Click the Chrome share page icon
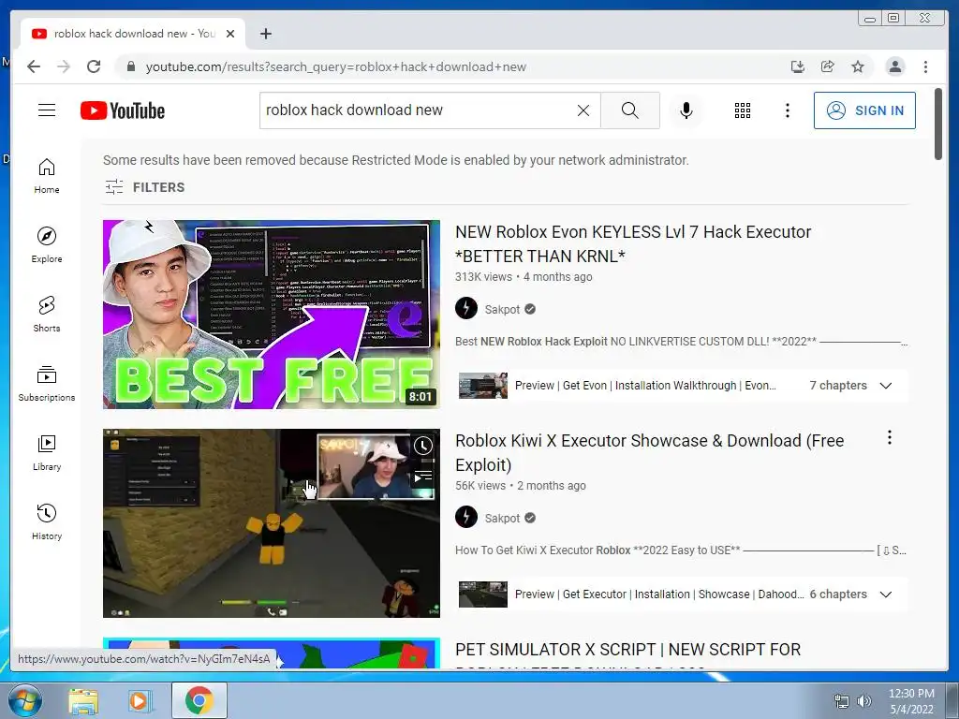Image resolution: width=959 pixels, height=719 pixels. tap(828, 66)
